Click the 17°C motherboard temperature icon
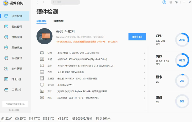192x122 pixels. (31, 118)
